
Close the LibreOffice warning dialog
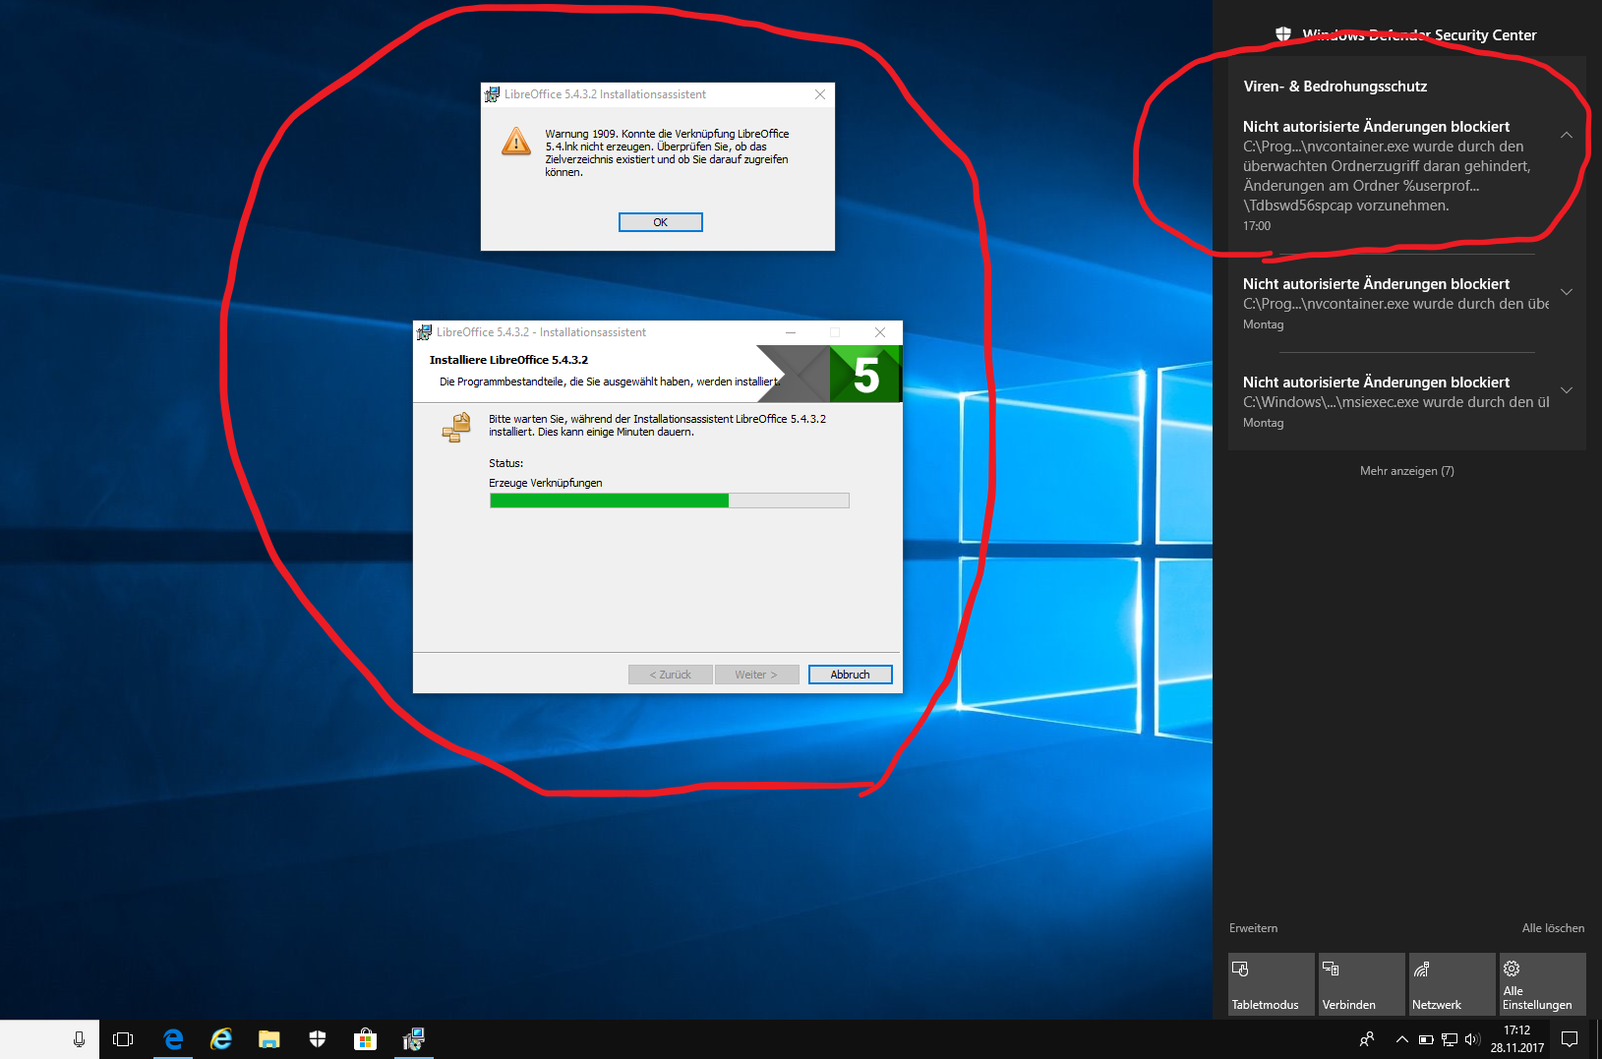point(820,94)
